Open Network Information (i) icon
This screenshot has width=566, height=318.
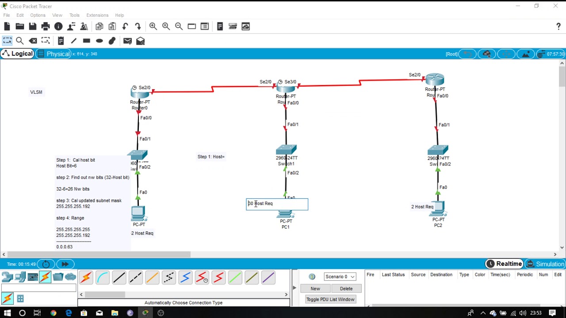58,26
